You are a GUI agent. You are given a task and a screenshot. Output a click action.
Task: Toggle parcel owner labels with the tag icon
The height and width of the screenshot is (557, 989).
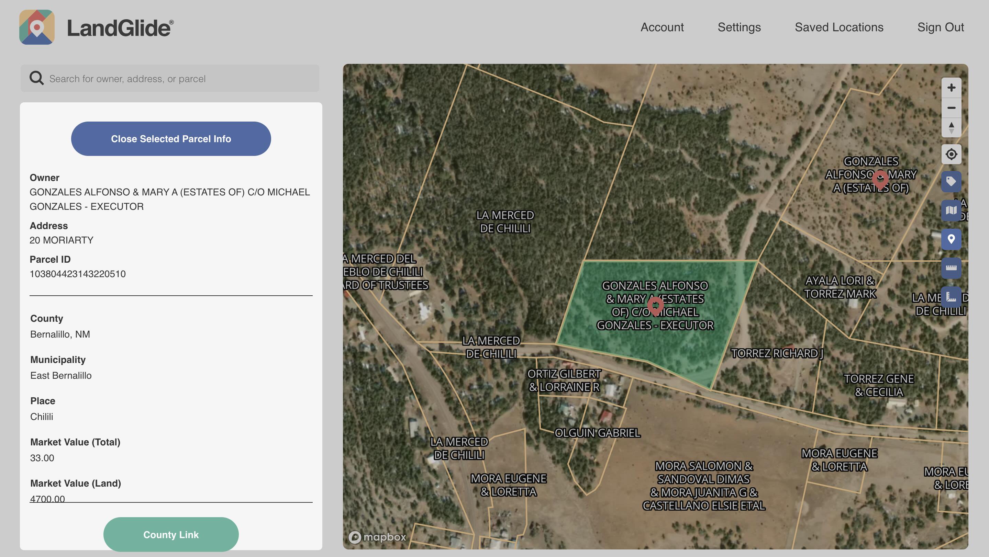click(951, 181)
